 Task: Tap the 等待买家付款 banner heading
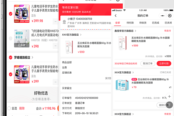pyautogui.click(x=70, y=8)
